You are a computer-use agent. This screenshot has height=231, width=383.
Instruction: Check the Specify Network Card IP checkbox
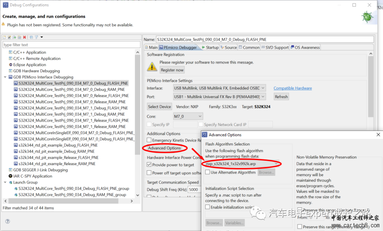click(201, 125)
